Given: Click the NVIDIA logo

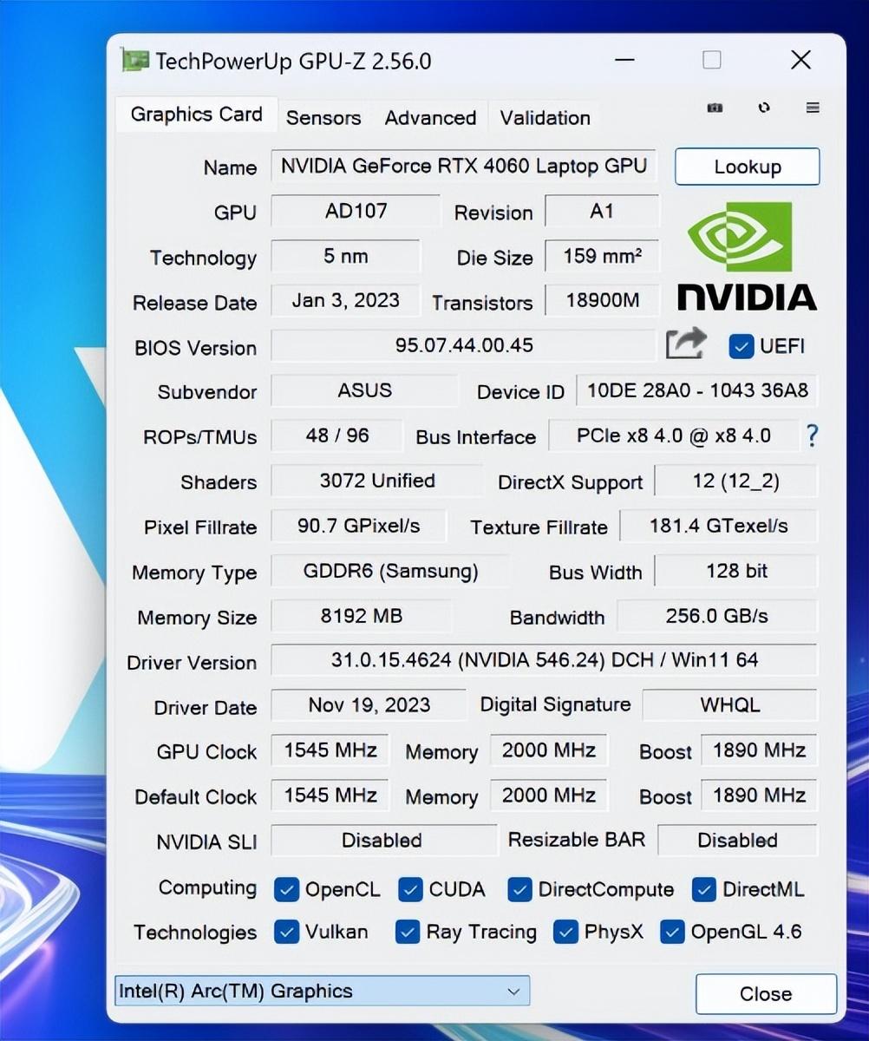Looking at the screenshot, I should tap(747, 256).
